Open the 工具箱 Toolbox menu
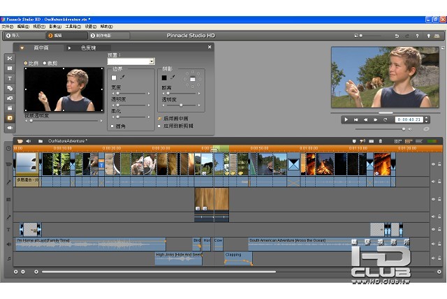This screenshot has height=299, width=447. click(73, 27)
